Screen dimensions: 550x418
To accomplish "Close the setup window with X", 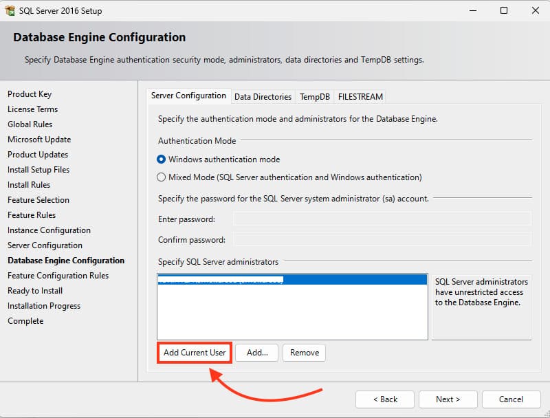I will (535, 11).
